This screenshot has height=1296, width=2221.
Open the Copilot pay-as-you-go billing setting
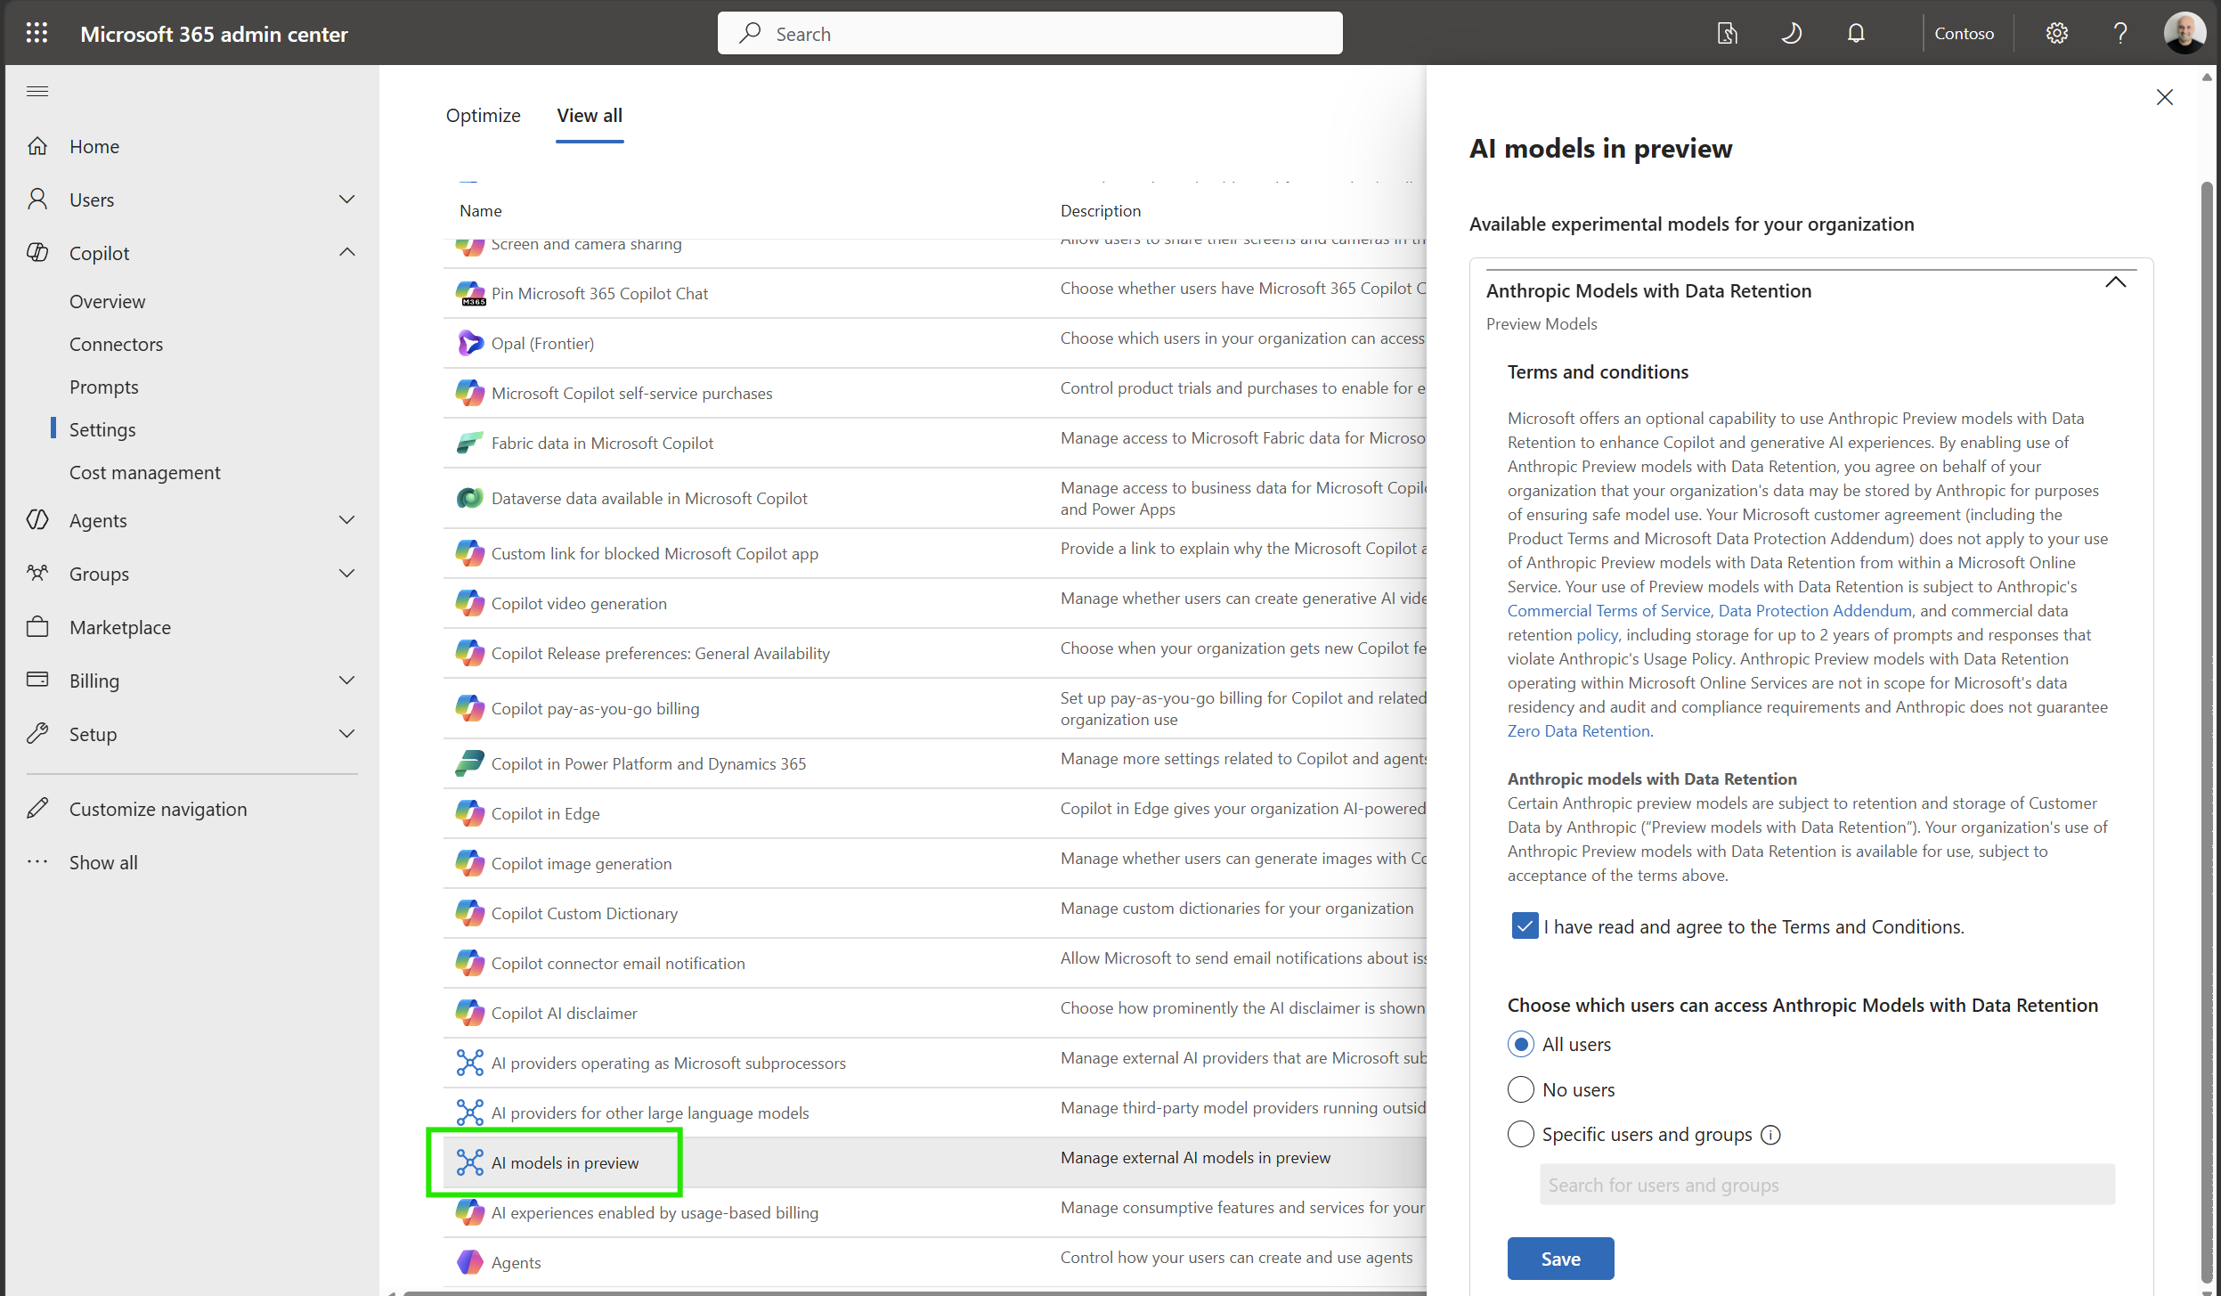595,709
